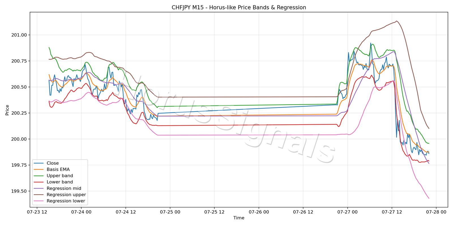Viewport: 453px width, 226px height.
Task: Click the Basis EMA legend label
Action: click(x=58, y=169)
